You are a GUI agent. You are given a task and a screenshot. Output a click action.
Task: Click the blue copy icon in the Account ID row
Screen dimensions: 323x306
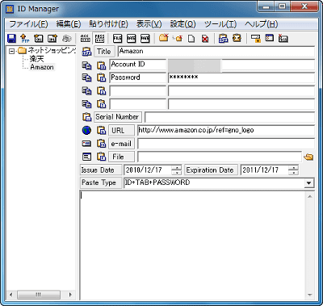(x=86, y=65)
